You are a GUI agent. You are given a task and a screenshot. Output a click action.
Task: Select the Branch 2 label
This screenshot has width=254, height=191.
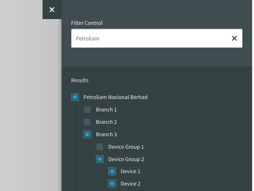click(x=106, y=122)
